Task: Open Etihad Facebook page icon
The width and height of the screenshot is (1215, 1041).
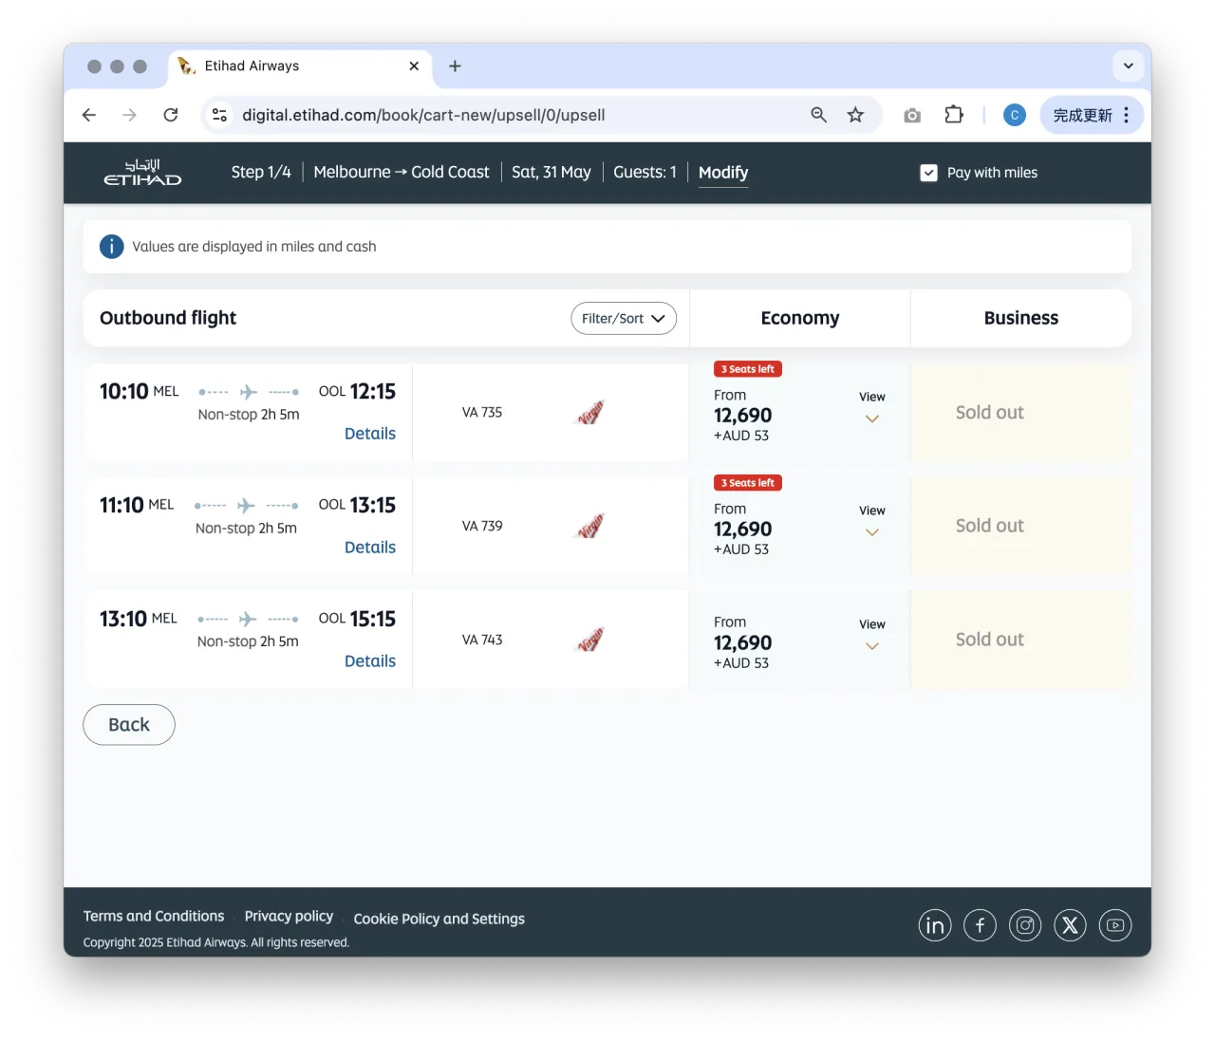Action: click(980, 925)
